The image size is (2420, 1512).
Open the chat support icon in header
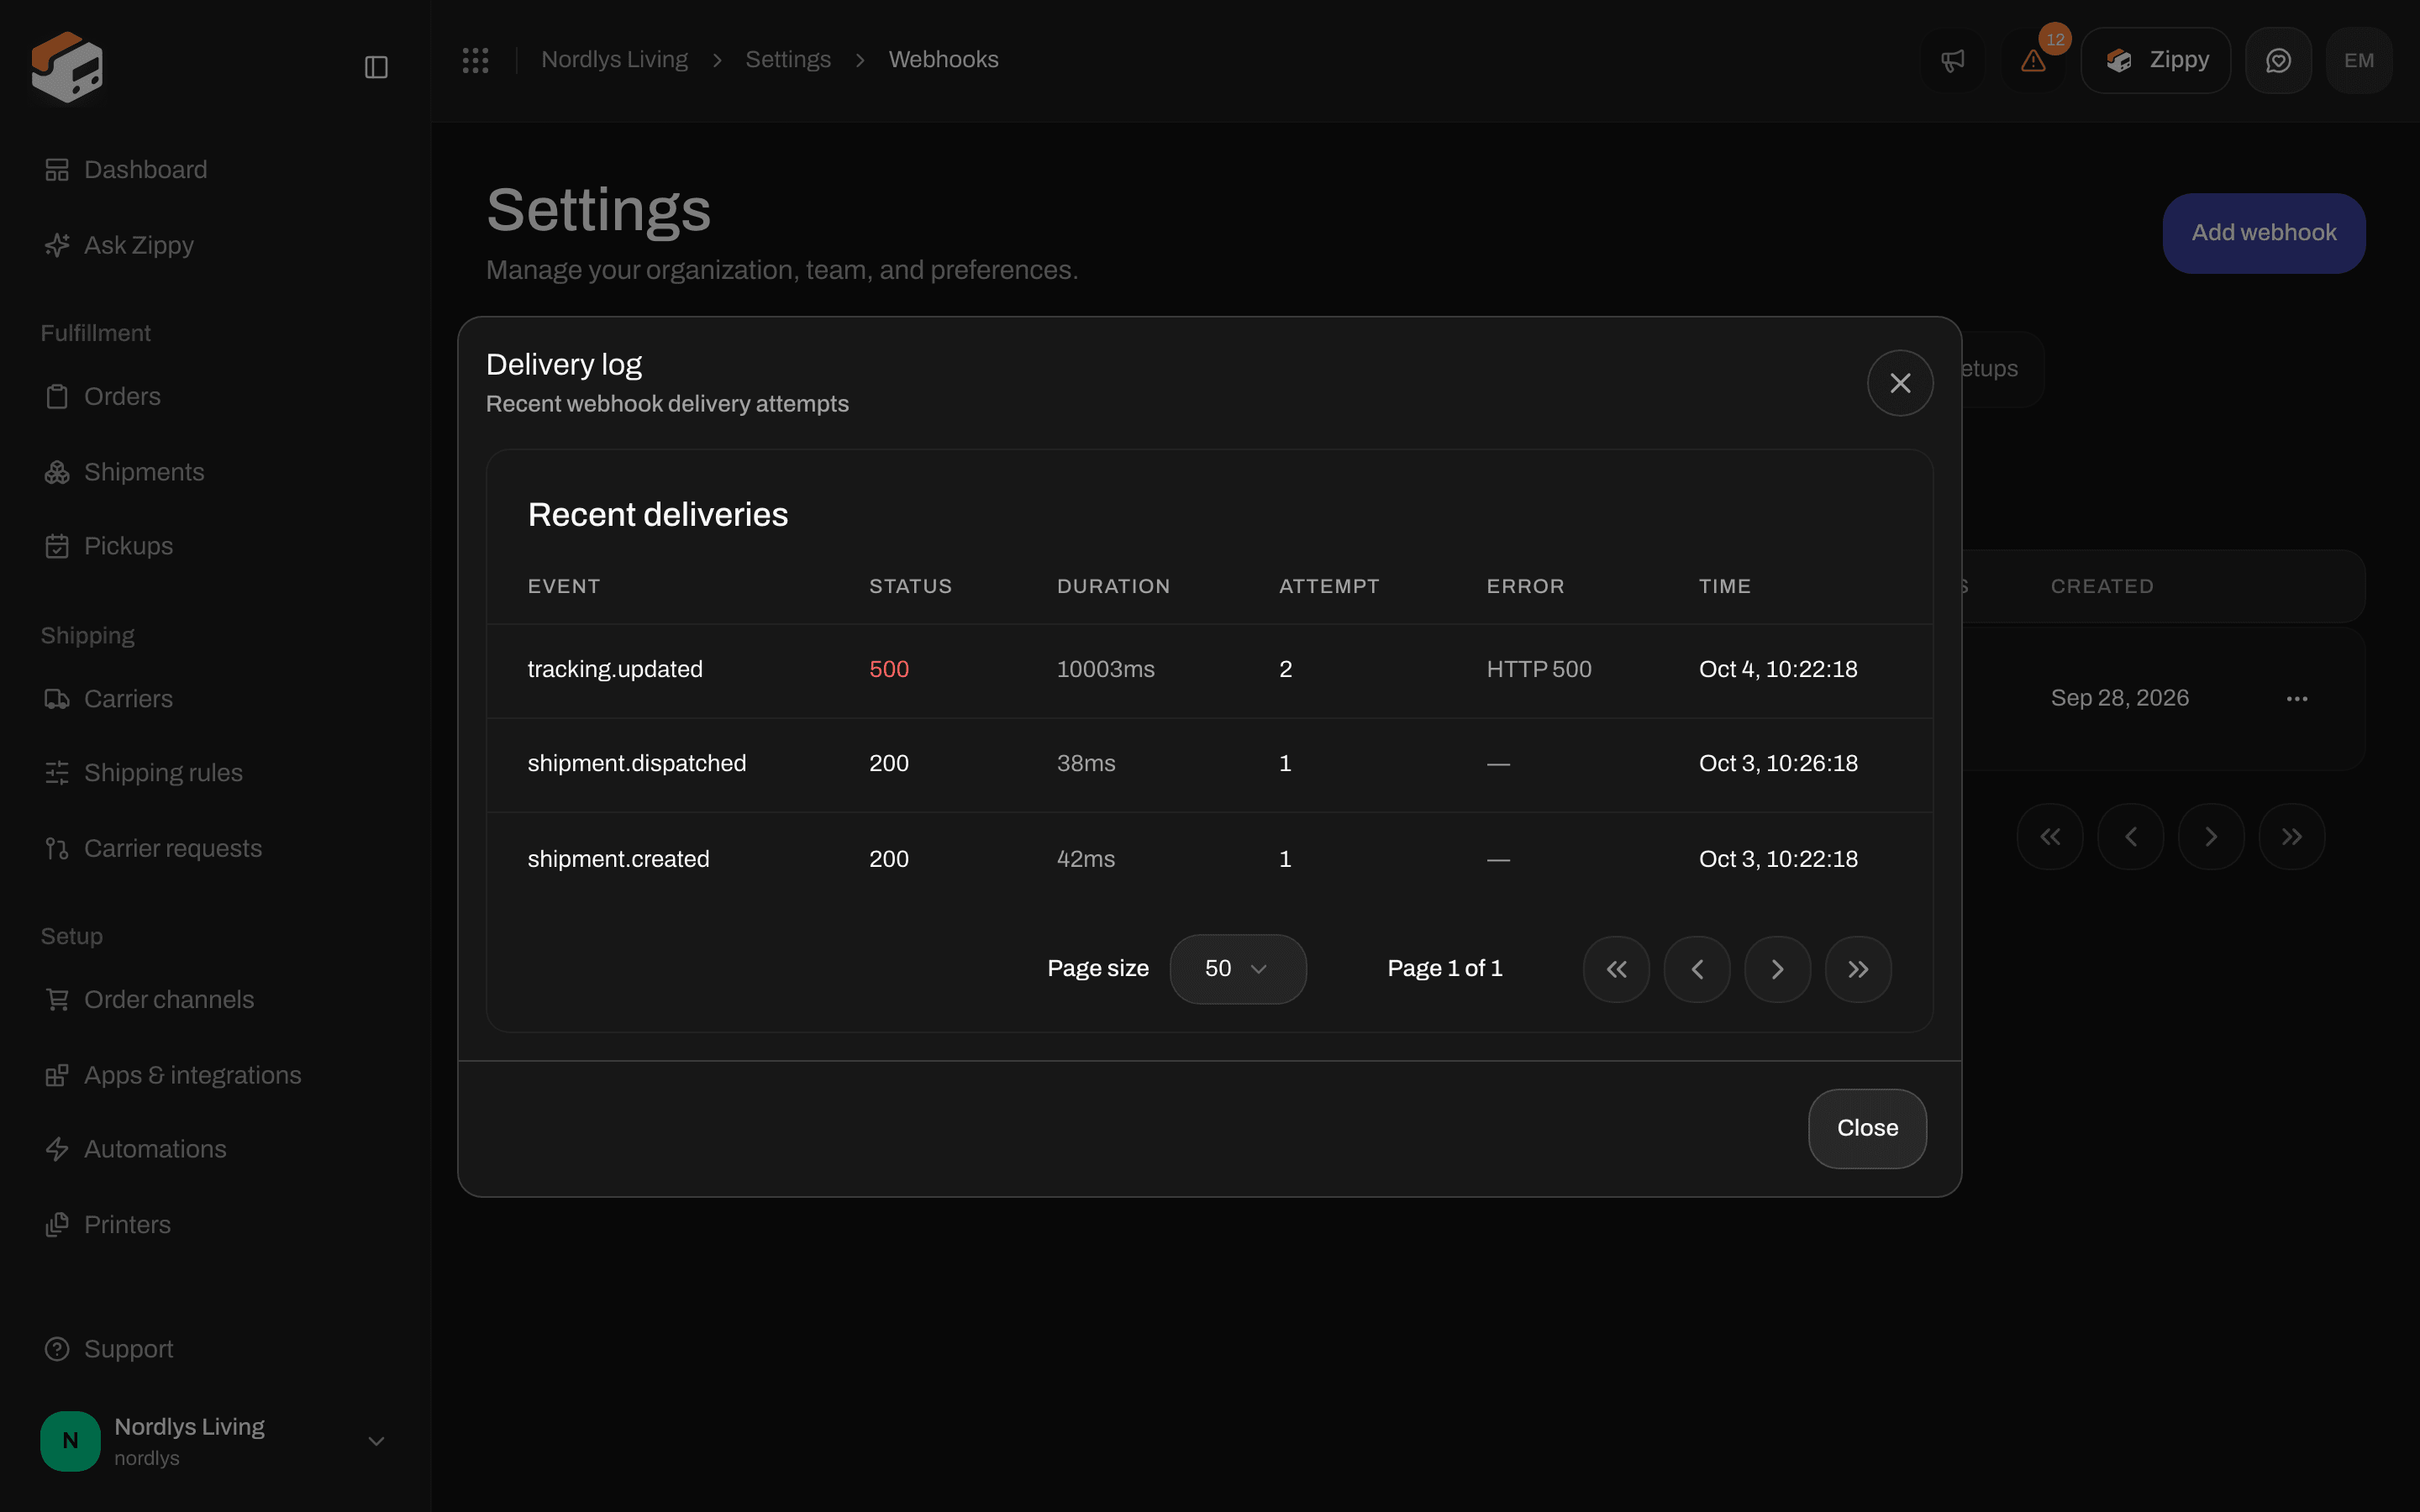click(2278, 60)
